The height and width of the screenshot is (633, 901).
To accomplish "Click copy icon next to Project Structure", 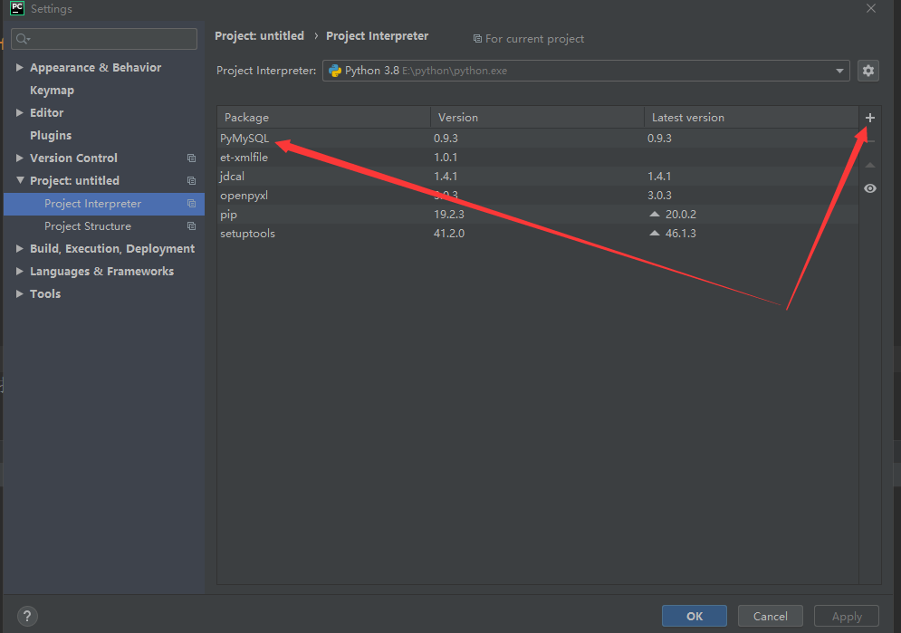I will (x=191, y=226).
